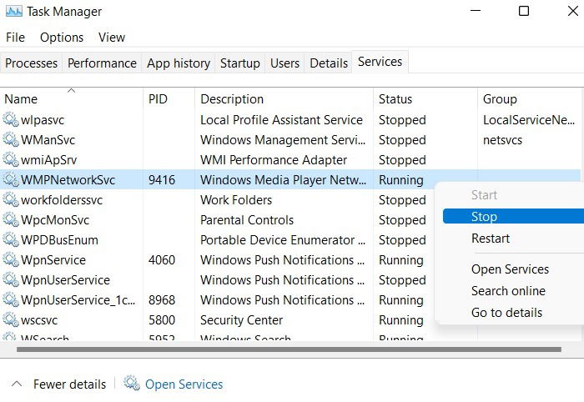The image size is (584, 402).
Task: Sort by the Status column header
Action: click(x=425, y=99)
